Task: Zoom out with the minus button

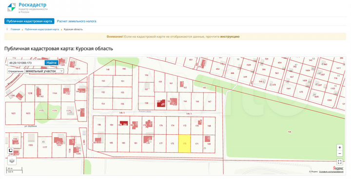Action: [x=340, y=154]
